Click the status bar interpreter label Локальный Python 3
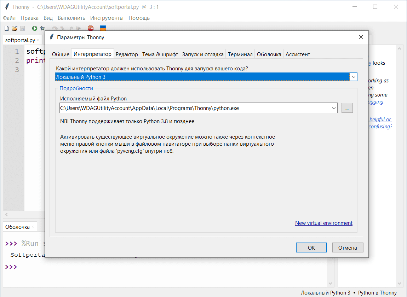Viewport: 407px width, 297px height. point(325,293)
